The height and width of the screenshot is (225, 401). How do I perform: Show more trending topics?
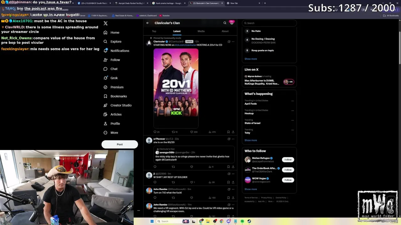(x=251, y=140)
